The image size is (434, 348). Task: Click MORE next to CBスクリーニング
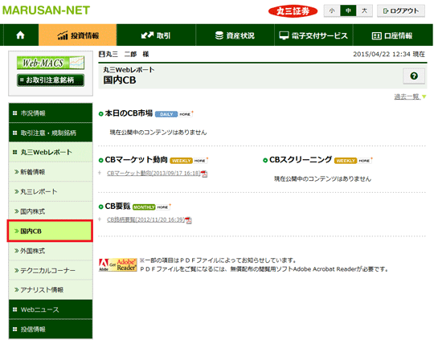pyautogui.click(x=365, y=161)
